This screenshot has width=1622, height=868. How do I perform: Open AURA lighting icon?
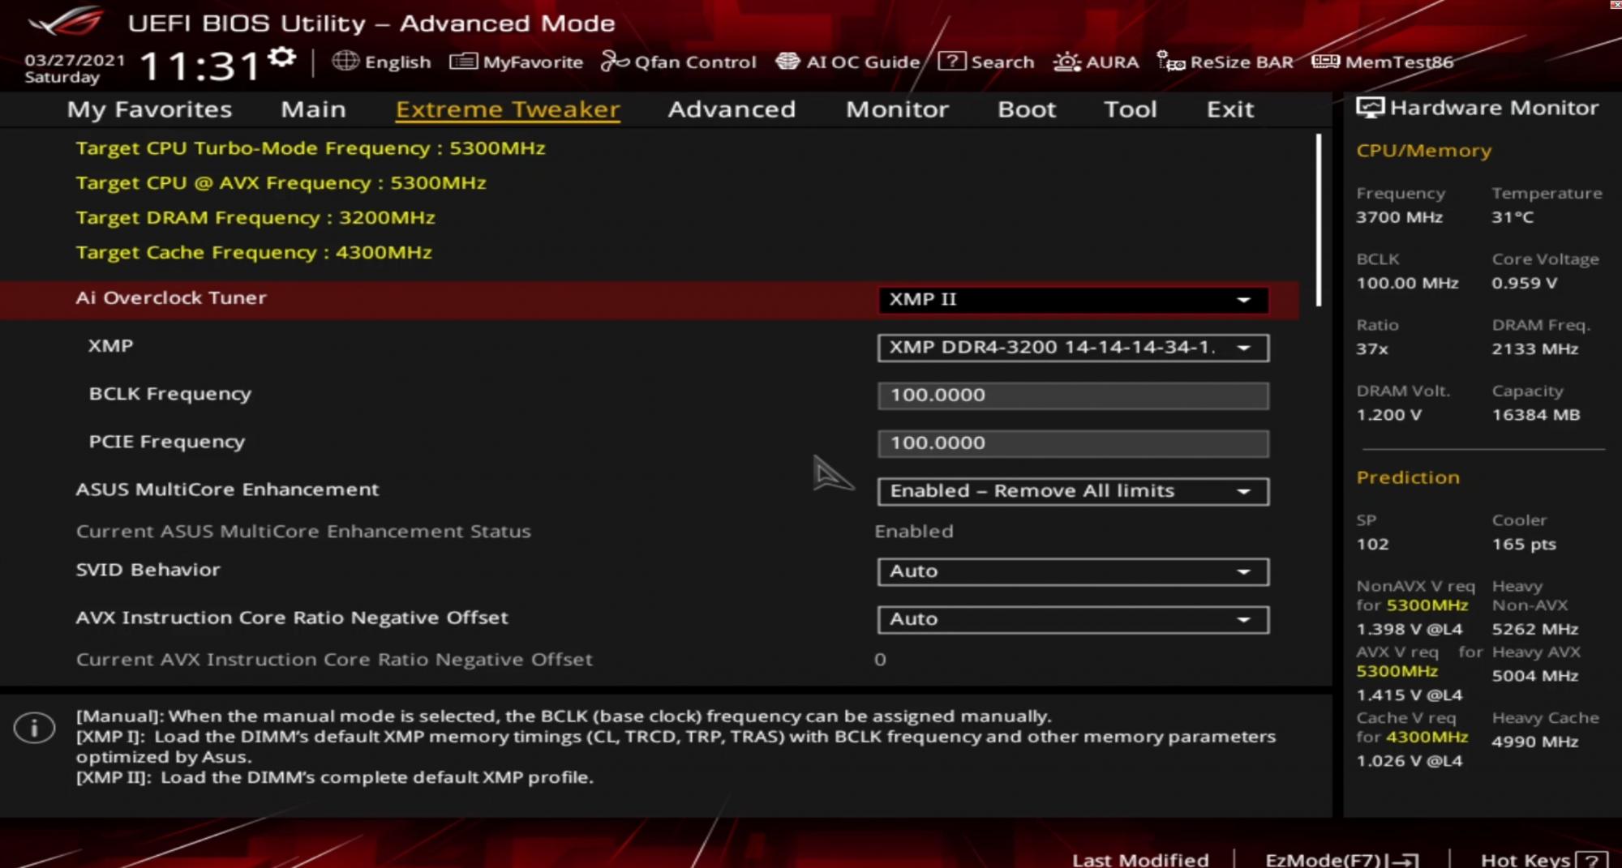click(x=1066, y=62)
